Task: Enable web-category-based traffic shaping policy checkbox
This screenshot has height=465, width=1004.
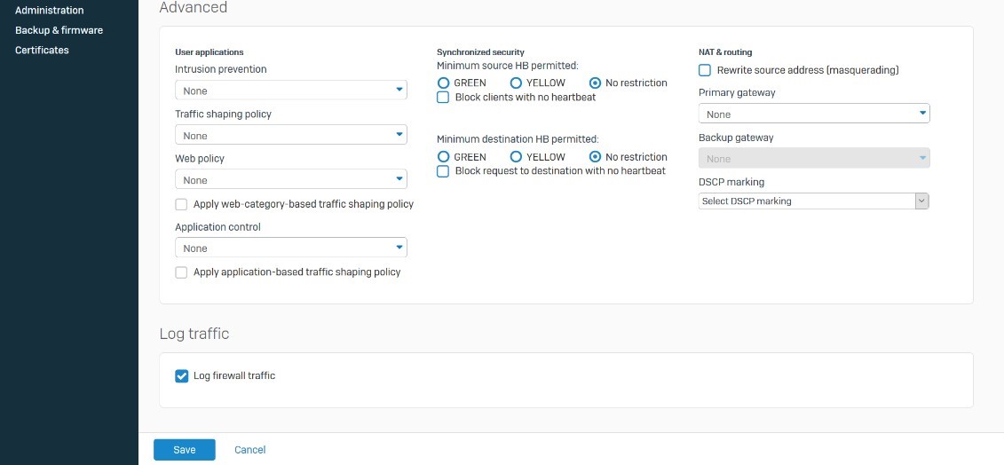Action: [181, 204]
